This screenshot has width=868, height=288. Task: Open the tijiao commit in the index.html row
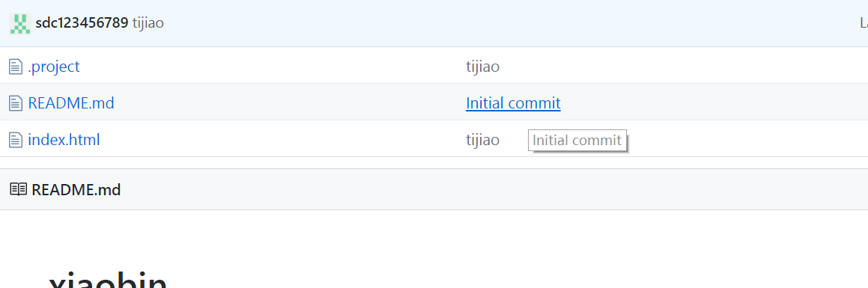tap(483, 140)
